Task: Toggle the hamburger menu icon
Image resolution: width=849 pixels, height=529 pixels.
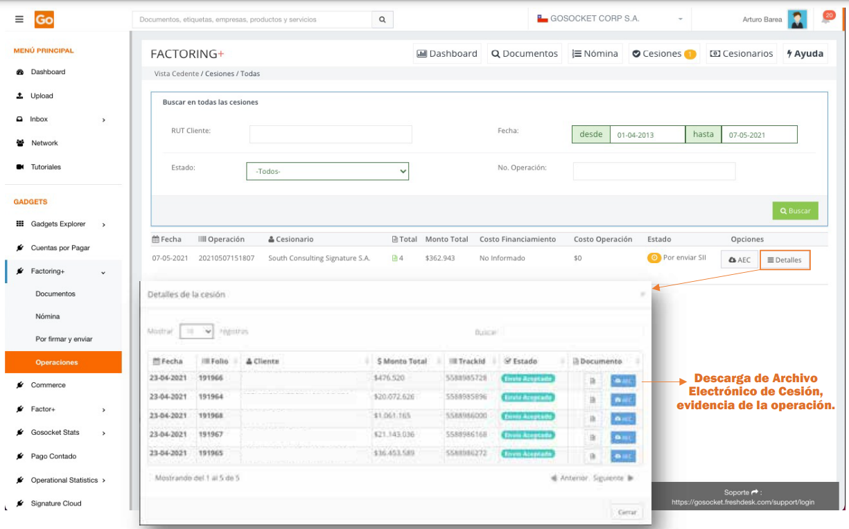Action: (x=19, y=19)
